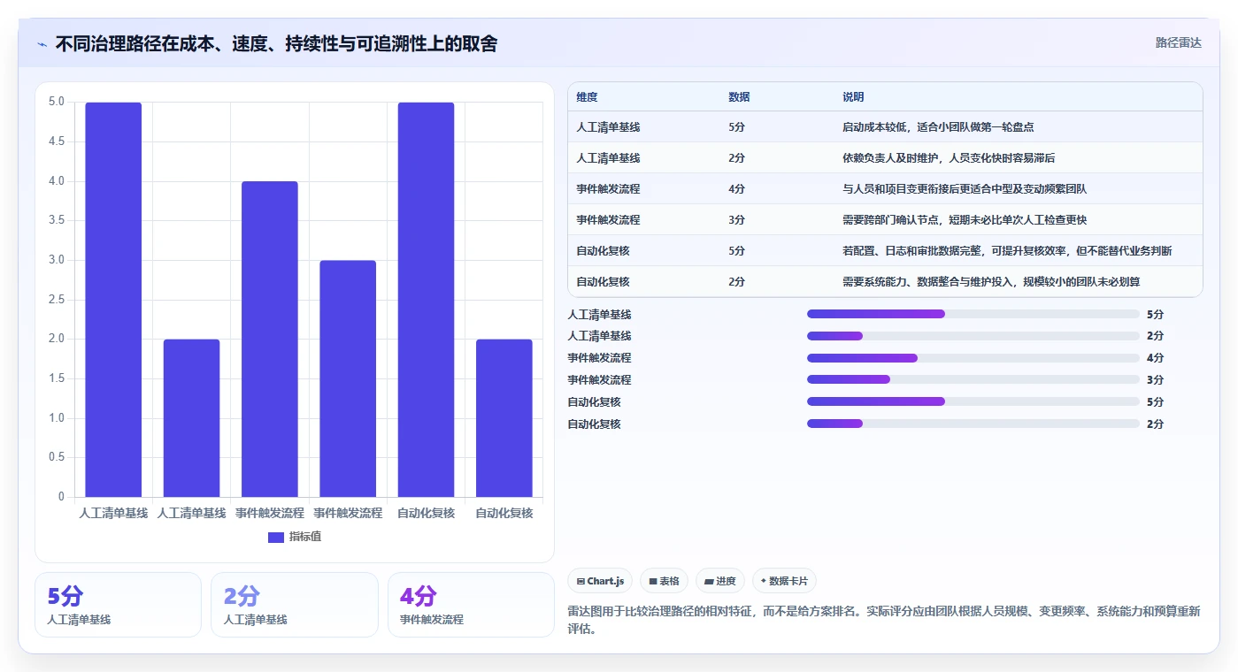
Task: Click the 表格 chip label
Action: tap(670, 582)
